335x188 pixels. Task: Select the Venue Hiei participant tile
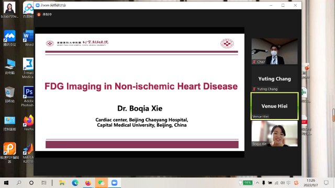pyautogui.click(x=274, y=106)
